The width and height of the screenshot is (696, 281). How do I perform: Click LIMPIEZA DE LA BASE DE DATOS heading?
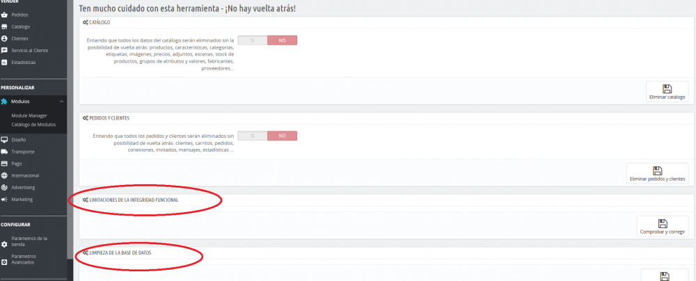(x=120, y=252)
